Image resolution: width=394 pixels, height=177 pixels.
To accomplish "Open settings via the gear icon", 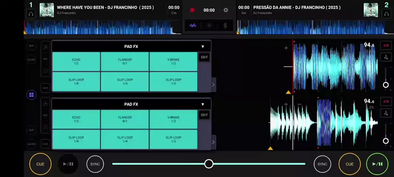I will [x=226, y=10].
